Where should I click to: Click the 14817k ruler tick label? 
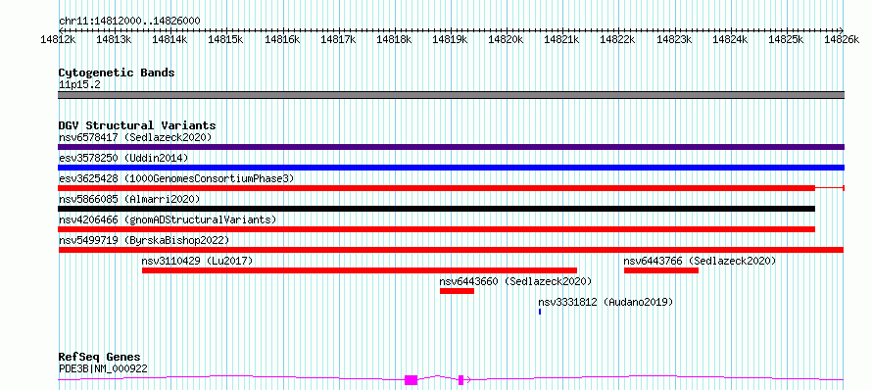pos(338,39)
